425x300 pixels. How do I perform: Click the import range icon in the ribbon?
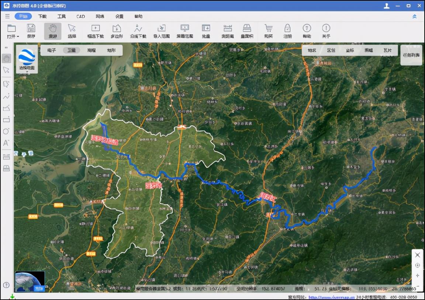tap(162, 28)
